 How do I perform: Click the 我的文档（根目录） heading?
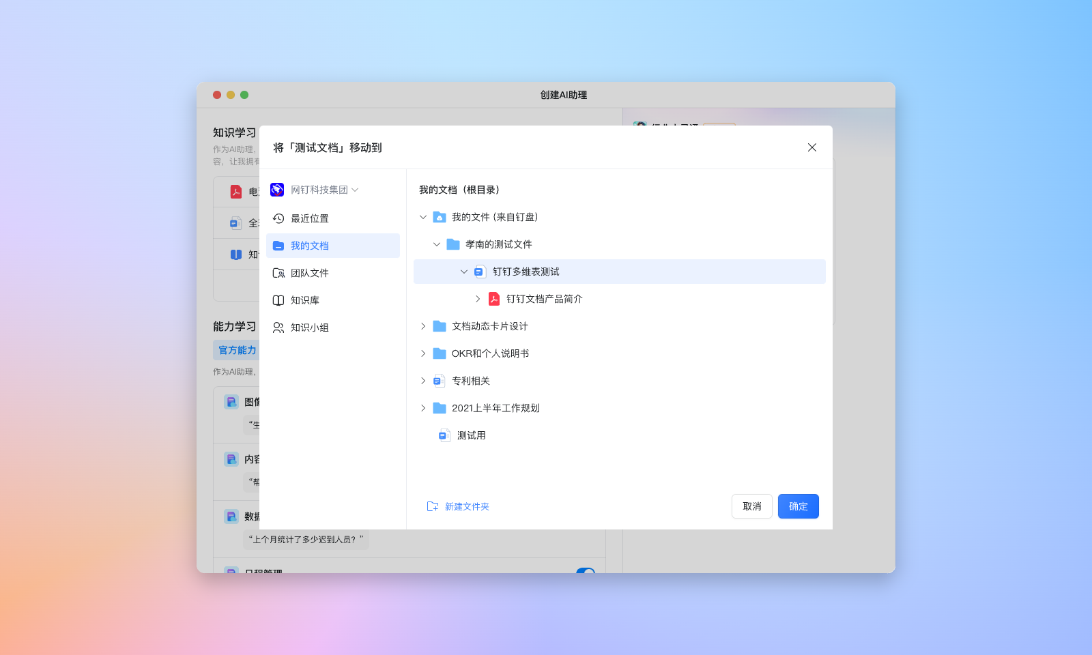461,190
